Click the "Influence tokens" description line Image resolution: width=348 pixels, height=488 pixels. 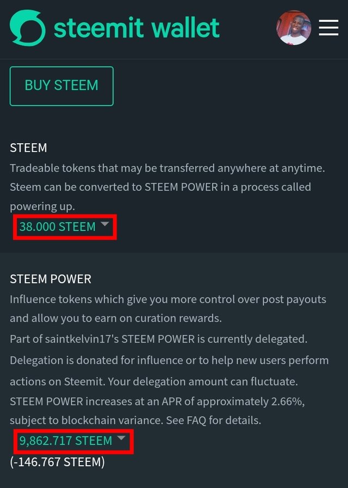tap(167, 300)
